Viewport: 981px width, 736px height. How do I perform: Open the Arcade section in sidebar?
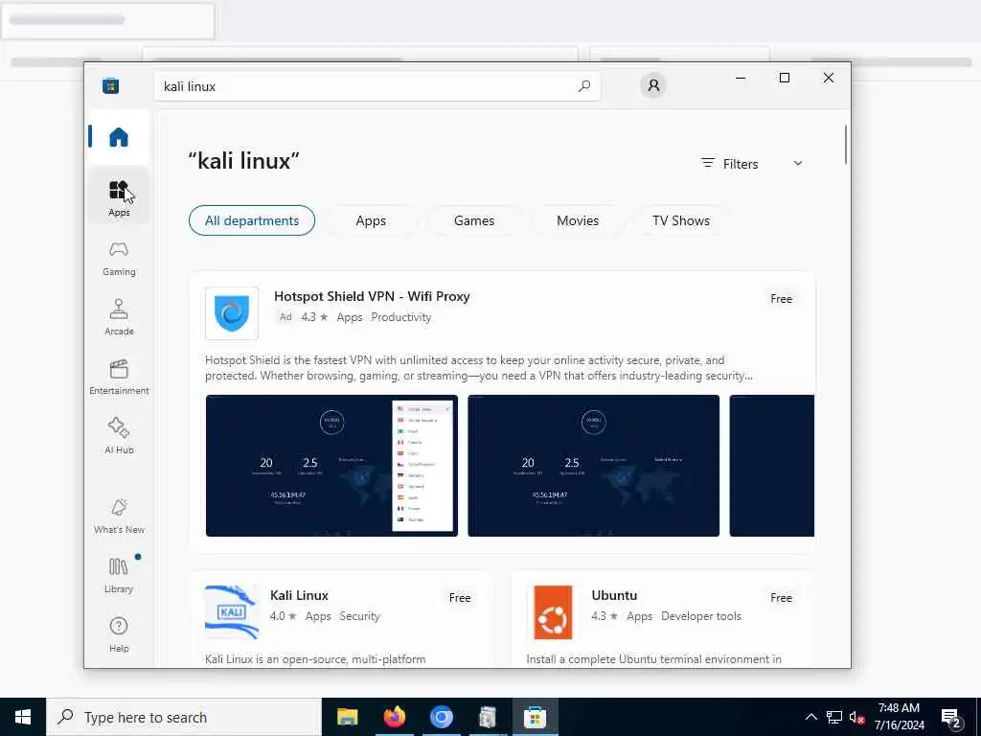(118, 317)
